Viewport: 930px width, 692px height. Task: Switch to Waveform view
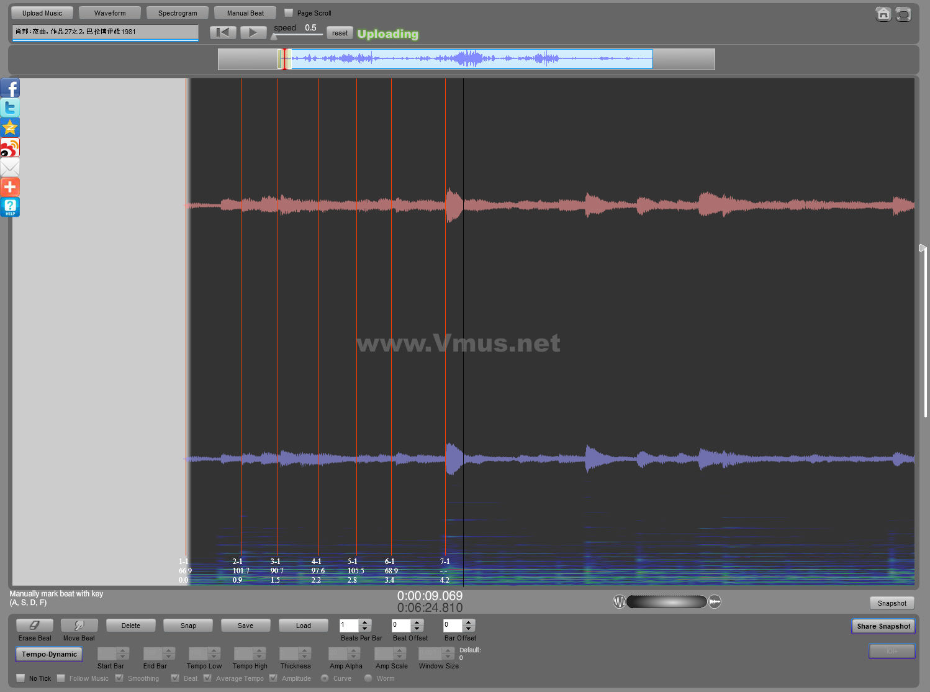click(x=110, y=13)
